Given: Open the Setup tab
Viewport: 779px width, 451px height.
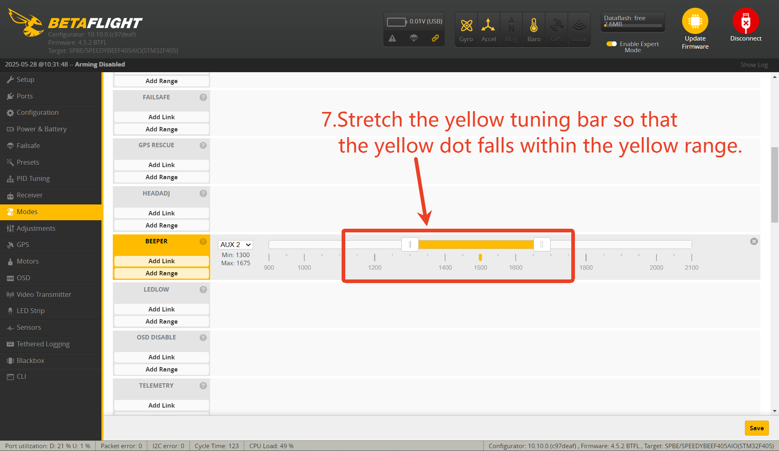Looking at the screenshot, I should [51, 80].
